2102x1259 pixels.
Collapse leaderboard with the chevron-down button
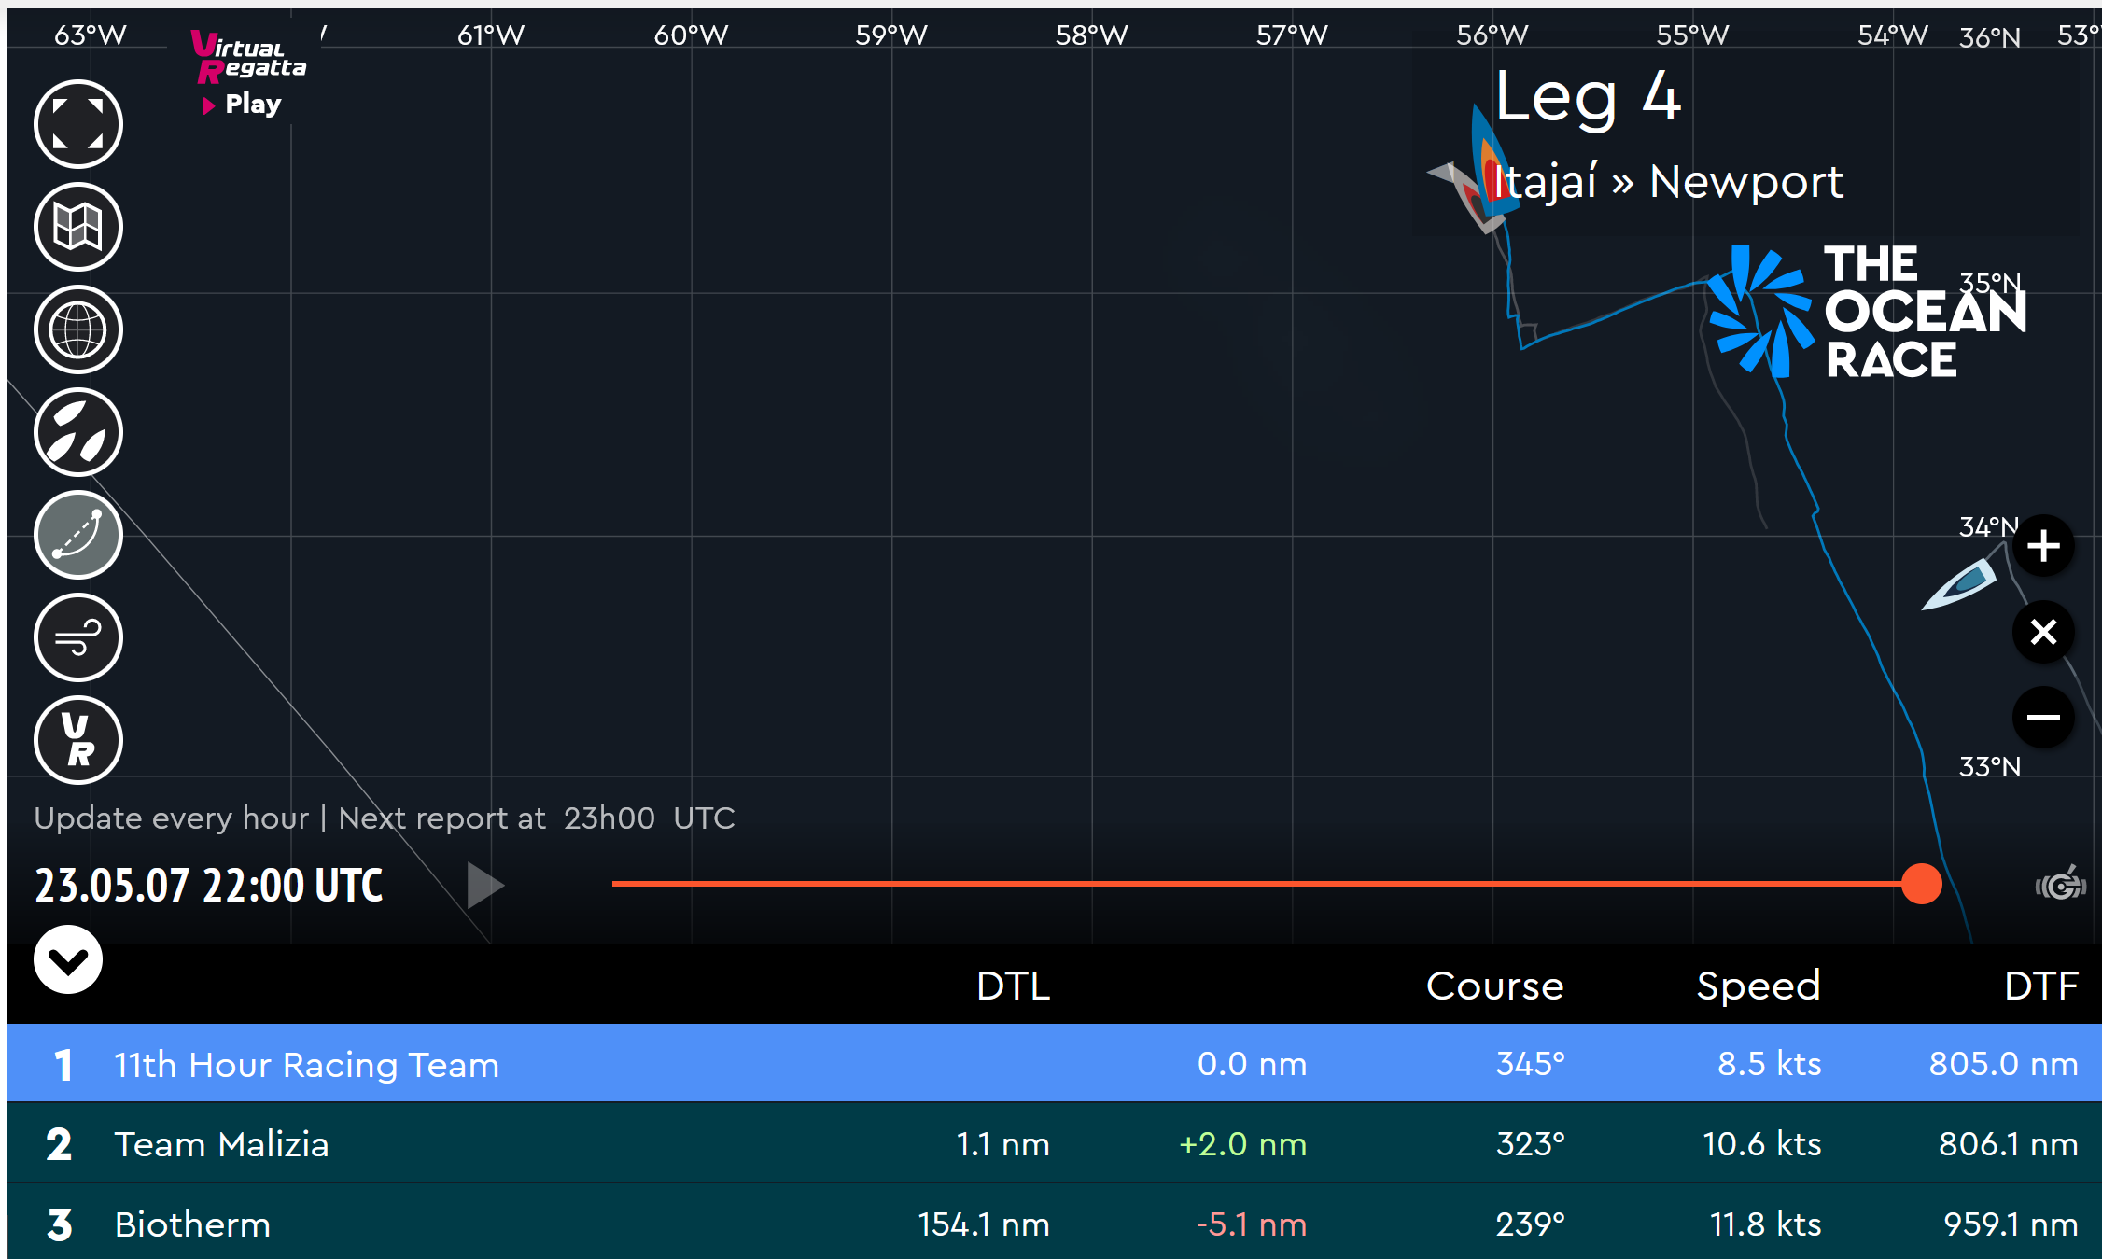(x=68, y=959)
